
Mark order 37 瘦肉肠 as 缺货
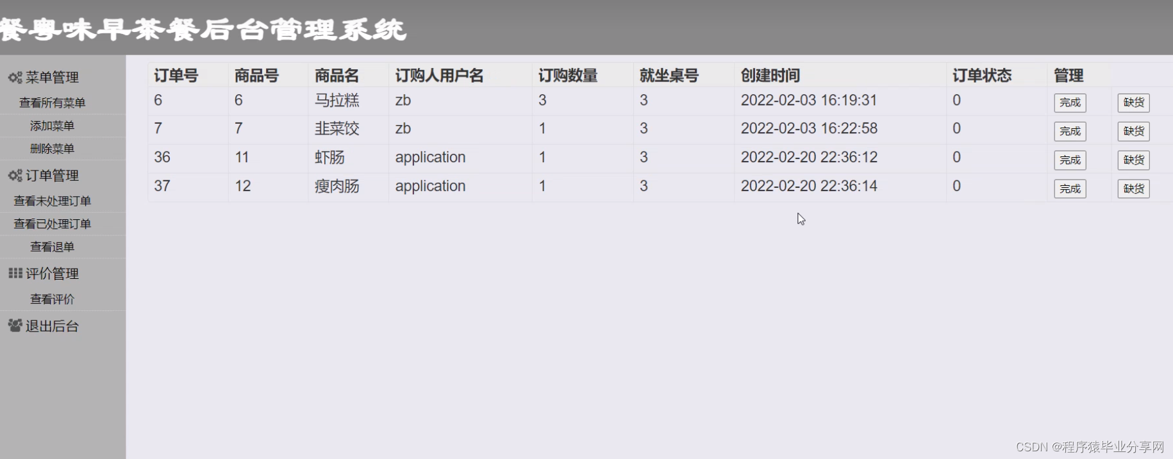[x=1133, y=189]
